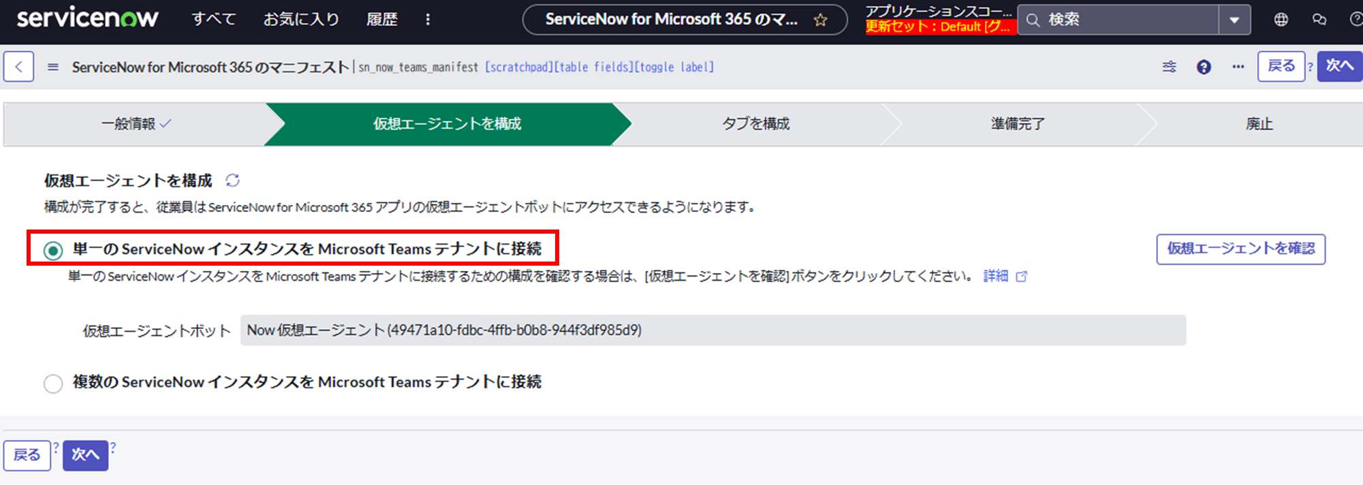
Task: Click the external link icon beside 詳細
Action: (x=1021, y=276)
